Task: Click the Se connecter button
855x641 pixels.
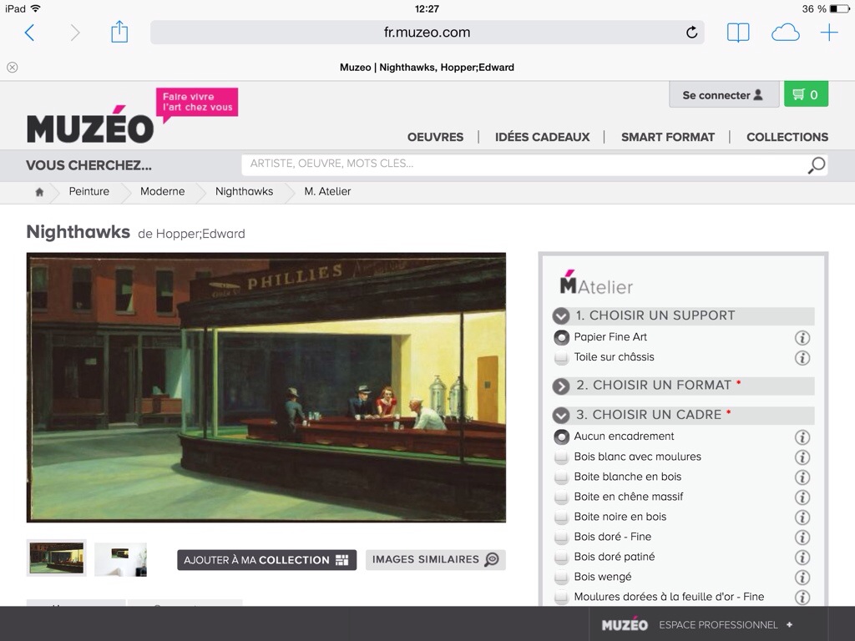Action: 724,95
